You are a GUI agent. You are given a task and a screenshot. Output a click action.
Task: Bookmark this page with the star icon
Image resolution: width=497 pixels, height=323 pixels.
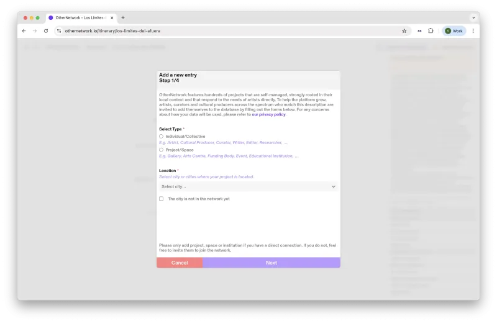click(404, 30)
